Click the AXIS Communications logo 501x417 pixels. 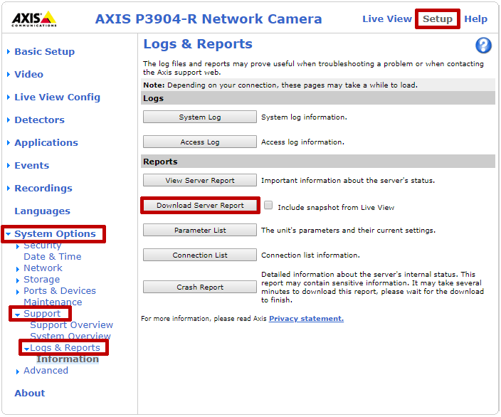pyautogui.click(x=33, y=19)
